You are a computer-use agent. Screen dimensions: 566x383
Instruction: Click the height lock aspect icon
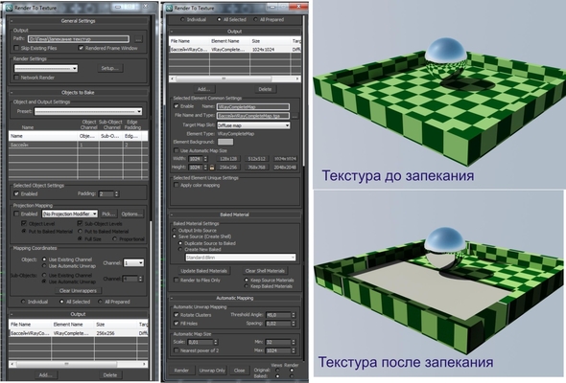pos(212,168)
